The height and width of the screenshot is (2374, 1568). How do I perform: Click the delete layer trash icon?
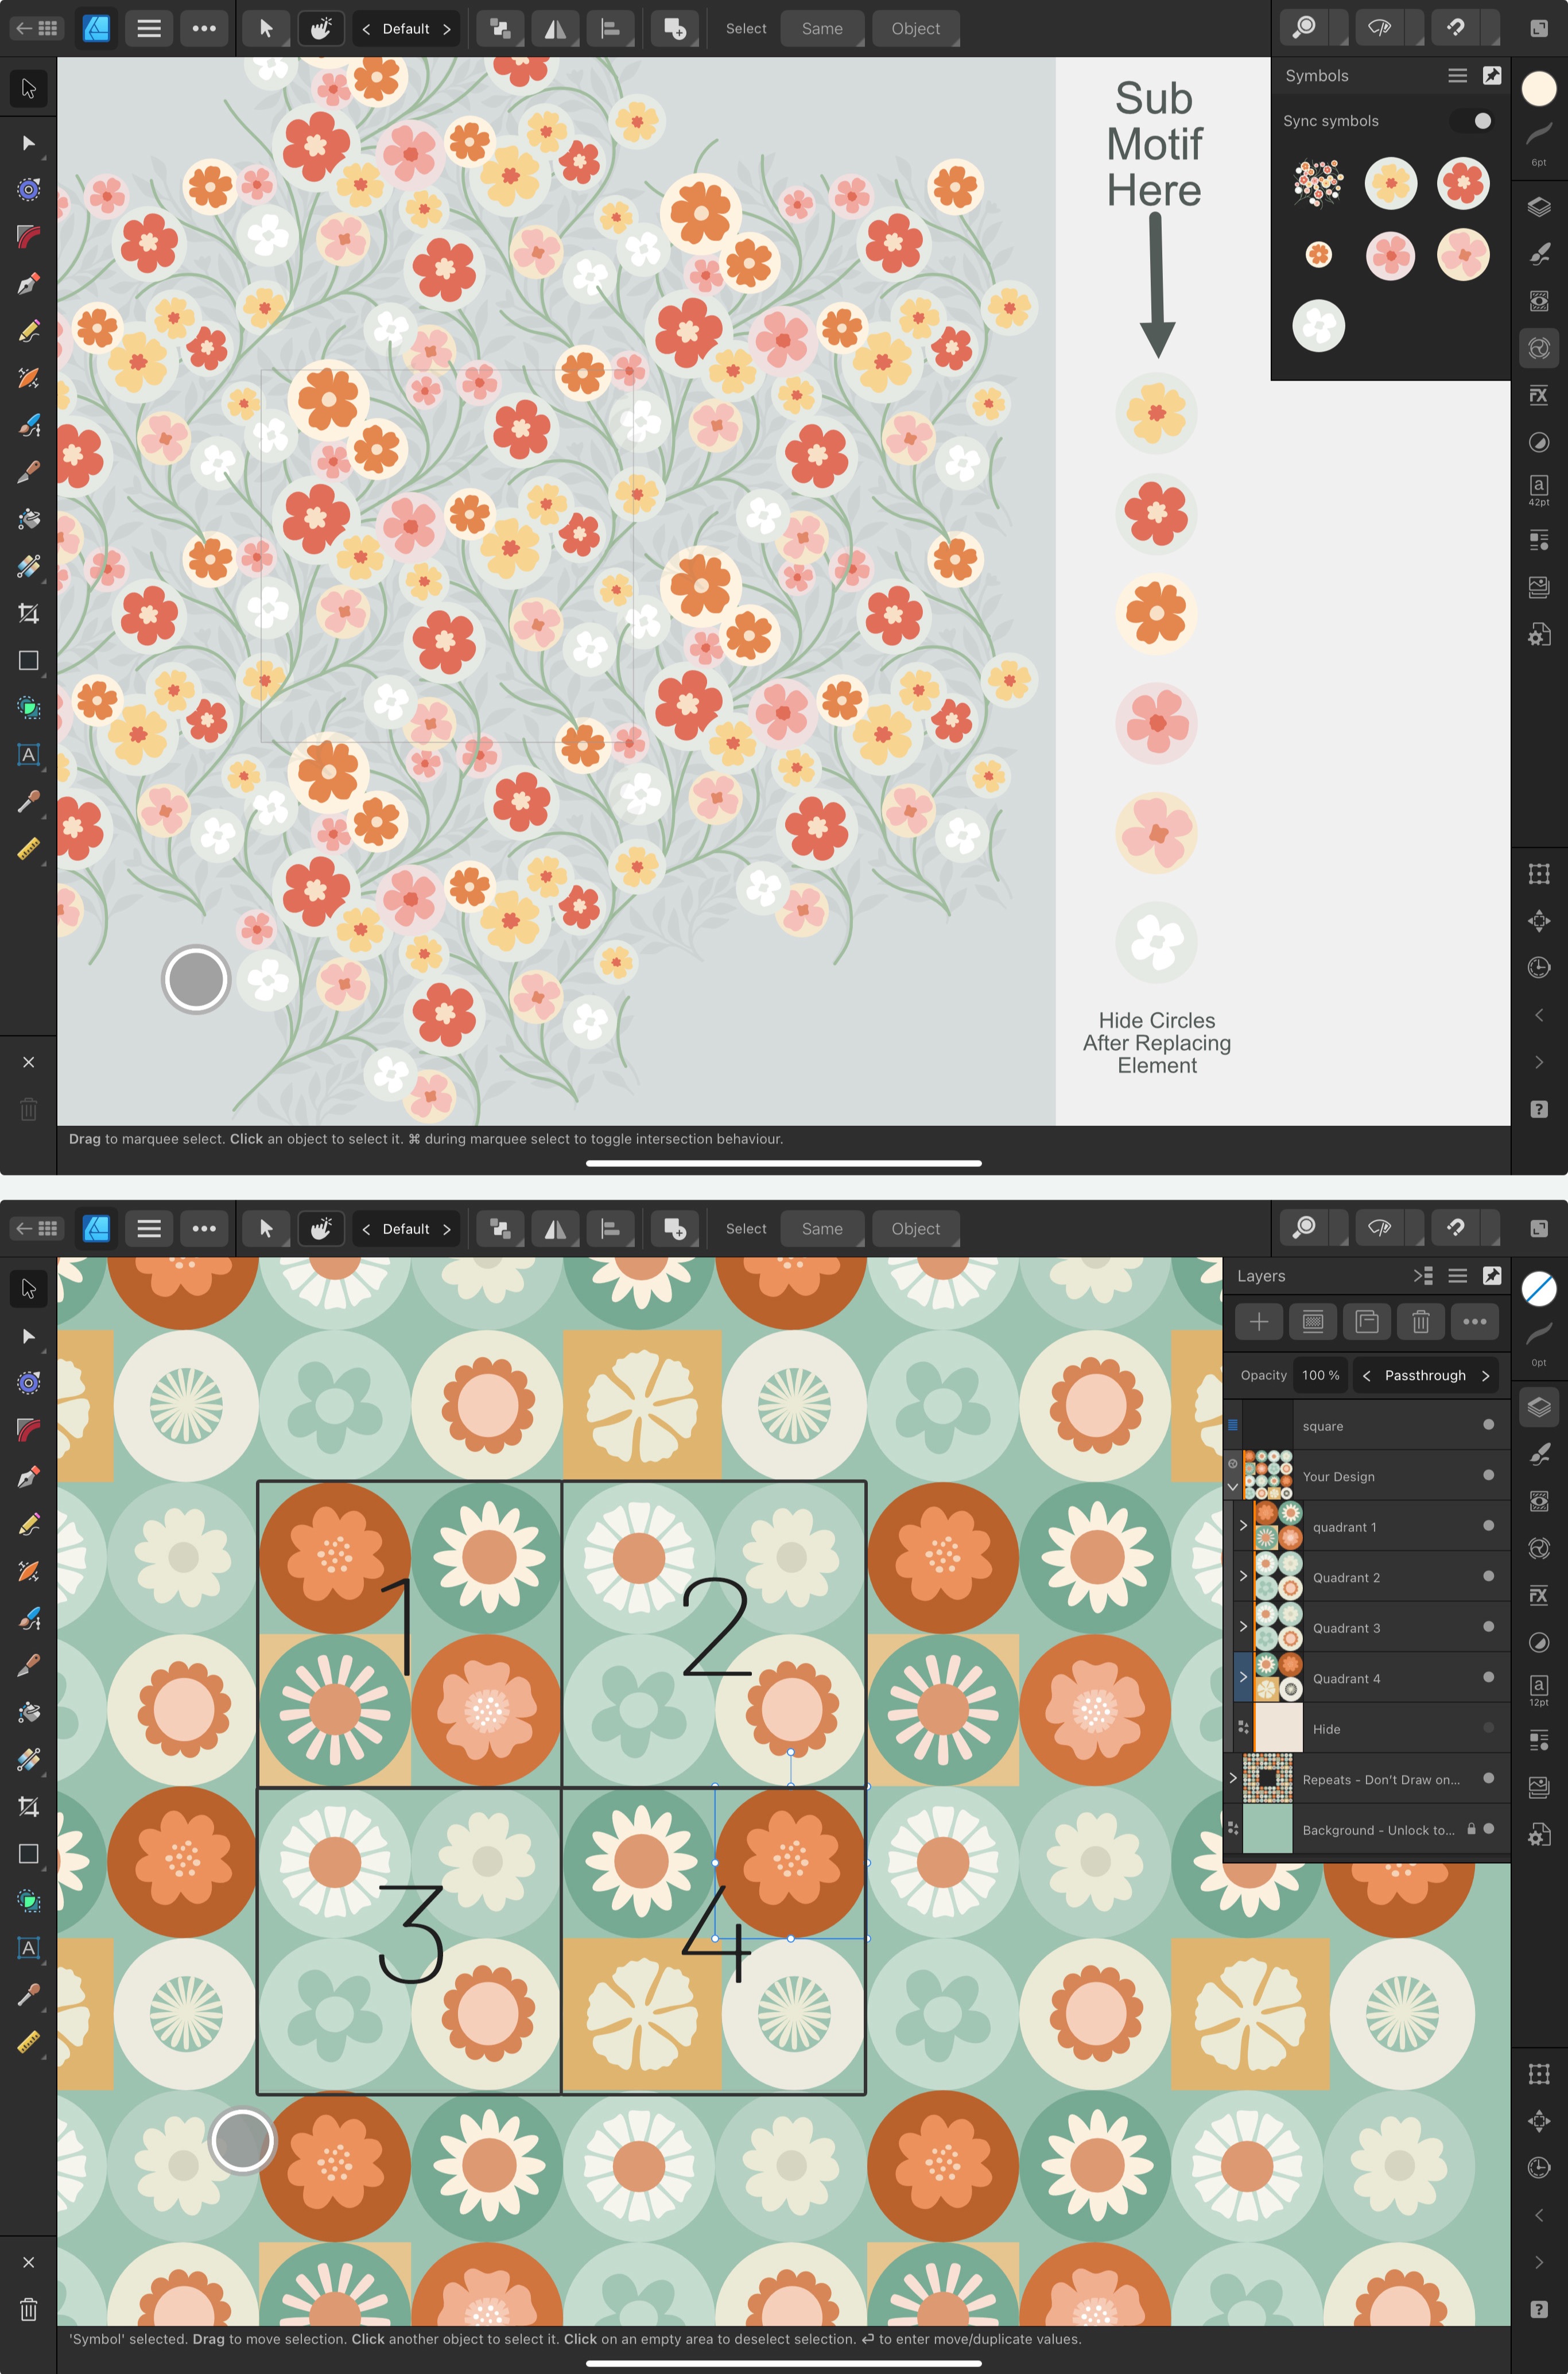[1420, 1321]
